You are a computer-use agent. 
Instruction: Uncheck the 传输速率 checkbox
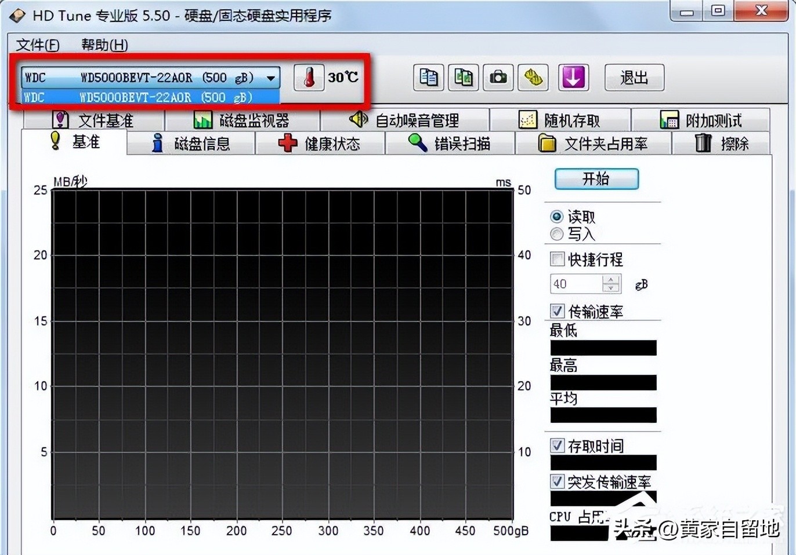(558, 311)
